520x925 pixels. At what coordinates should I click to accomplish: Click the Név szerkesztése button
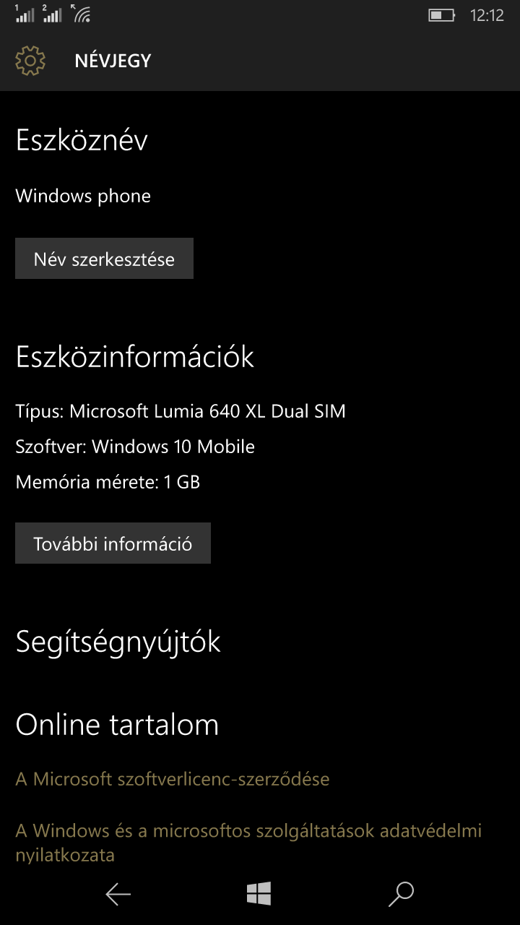coord(104,259)
